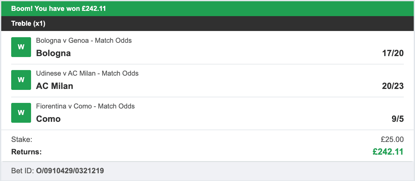Click the 17/20 odds value
Screen dimensions: 415x181
tap(393, 53)
